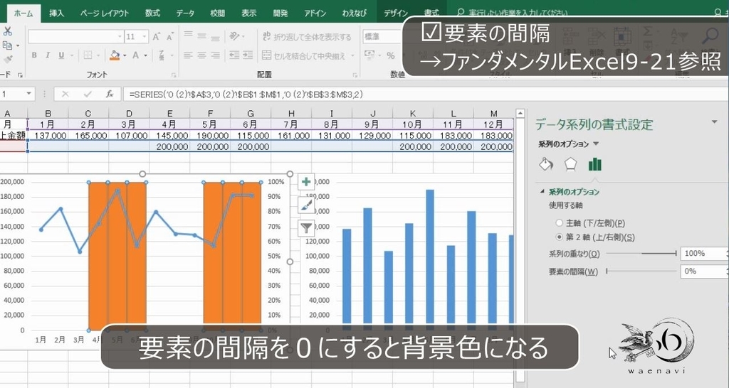Click the align right icon

pyautogui.click(x=215, y=55)
